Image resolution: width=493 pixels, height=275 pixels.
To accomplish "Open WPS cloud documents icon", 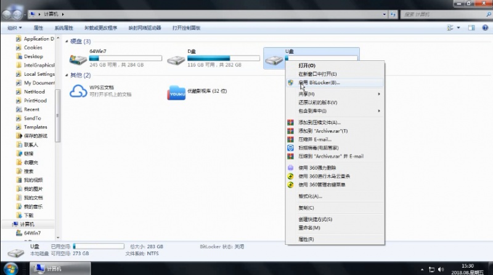I will tap(78, 91).
